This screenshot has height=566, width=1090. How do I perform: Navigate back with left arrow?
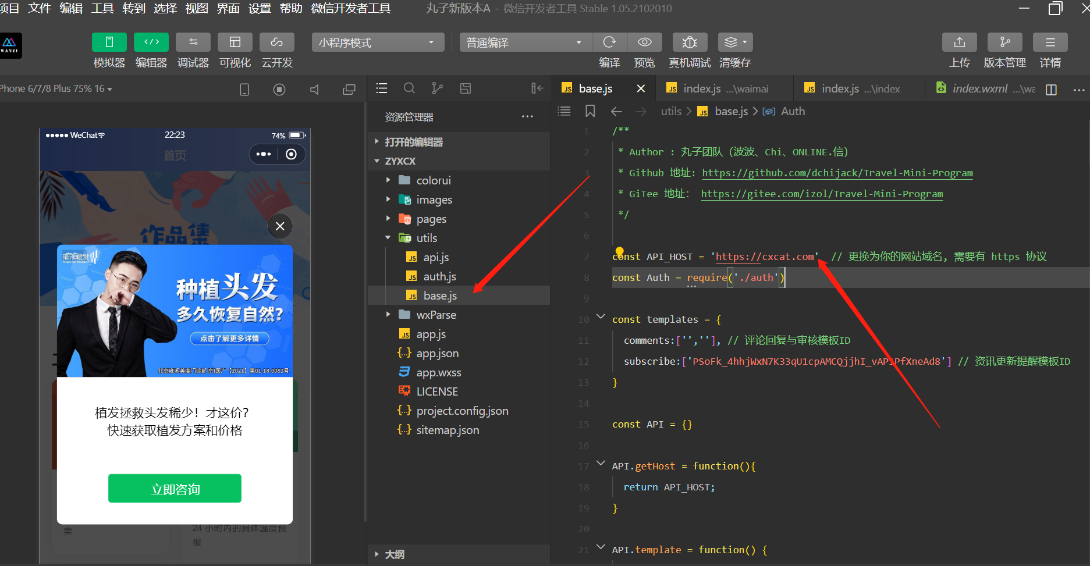[617, 111]
